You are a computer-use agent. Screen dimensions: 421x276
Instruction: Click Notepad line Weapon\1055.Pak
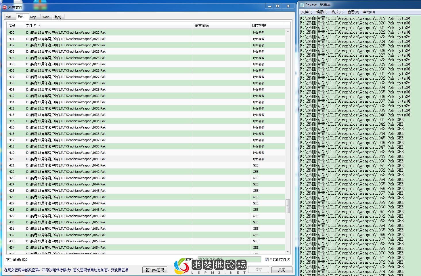[x=352, y=184]
